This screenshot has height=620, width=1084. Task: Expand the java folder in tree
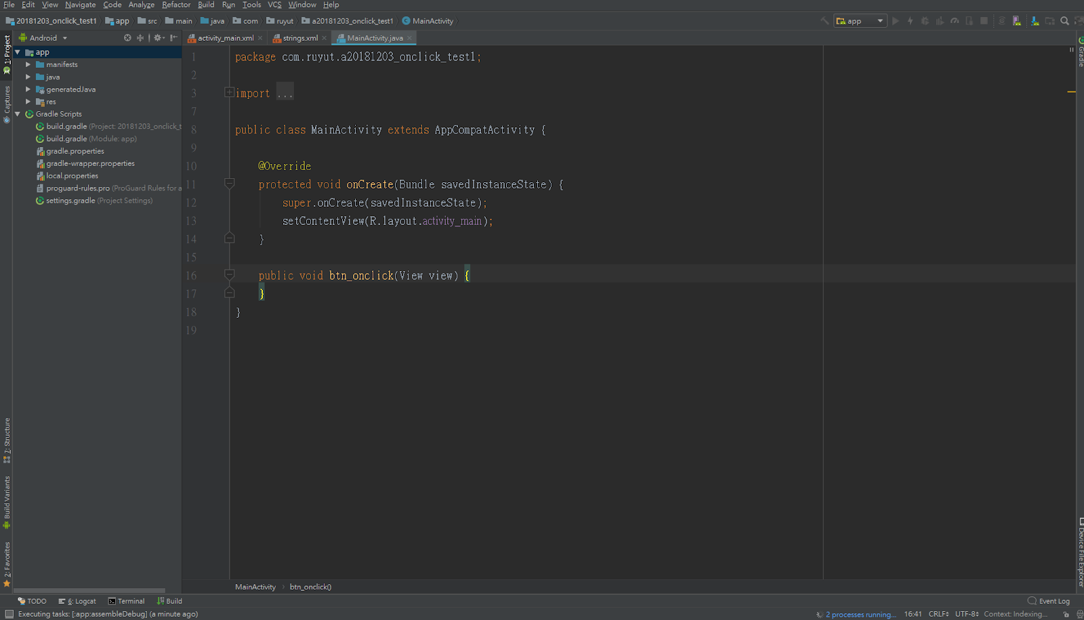click(x=28, y=77)
